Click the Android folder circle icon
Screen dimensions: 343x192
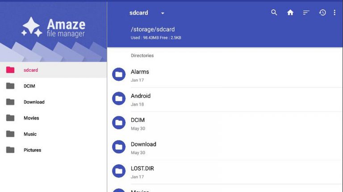point(119,99)
